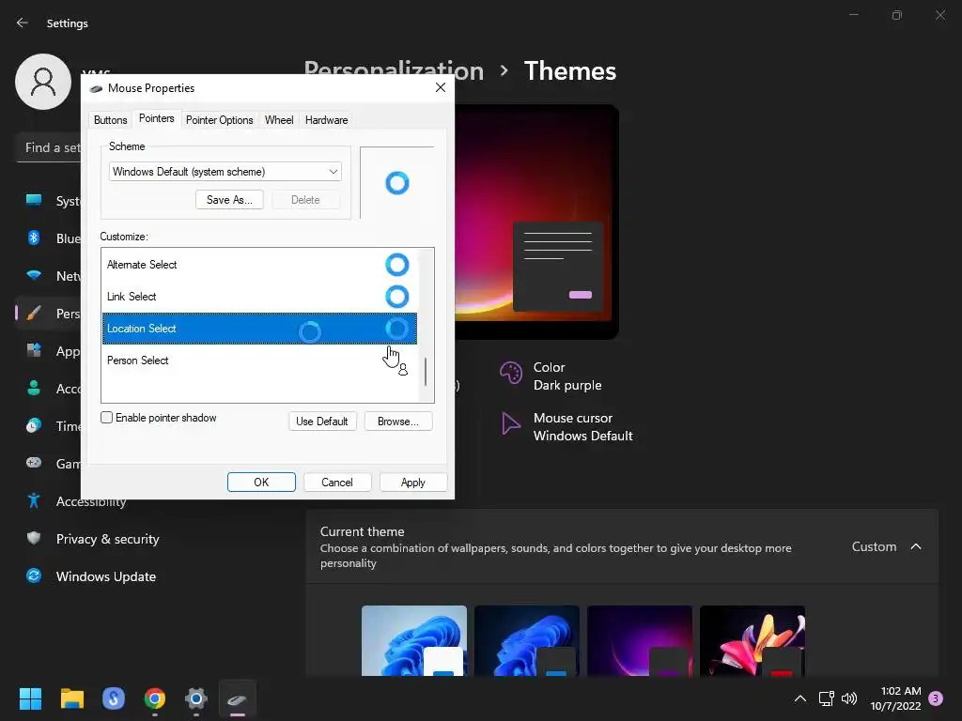Show hidden system tray icons
The width and height of the screenshot is (962, 721).
(x=800, y=698)
